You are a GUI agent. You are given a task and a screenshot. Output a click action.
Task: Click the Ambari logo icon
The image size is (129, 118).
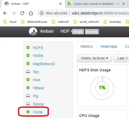[33, 31]
